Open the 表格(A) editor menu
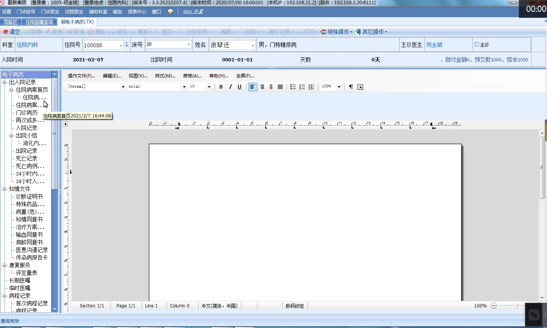 [x=192, y=76]
